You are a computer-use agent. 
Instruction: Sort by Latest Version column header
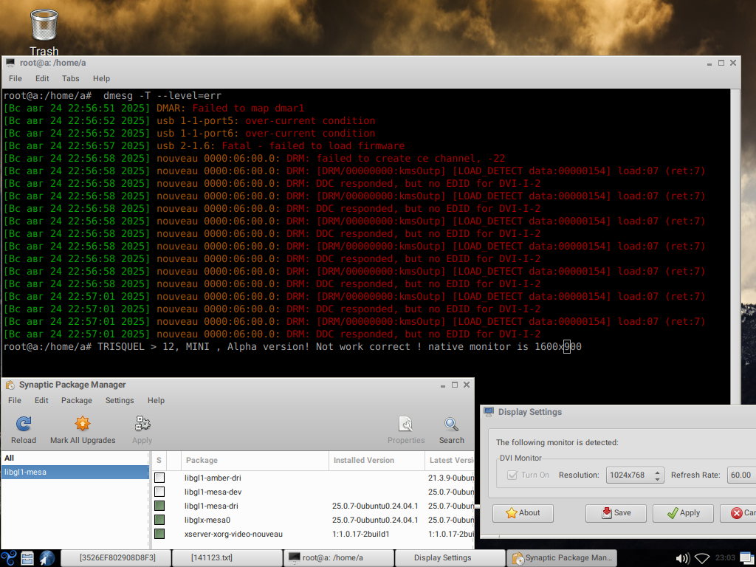pos(450,461)
